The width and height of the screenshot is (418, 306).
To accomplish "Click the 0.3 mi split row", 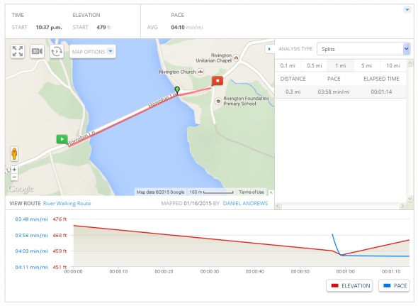I will [341, 92].
